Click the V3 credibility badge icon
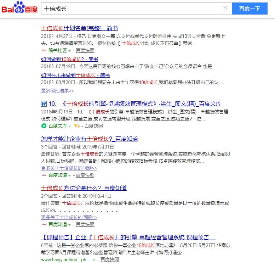 click(x=77, y=126)
